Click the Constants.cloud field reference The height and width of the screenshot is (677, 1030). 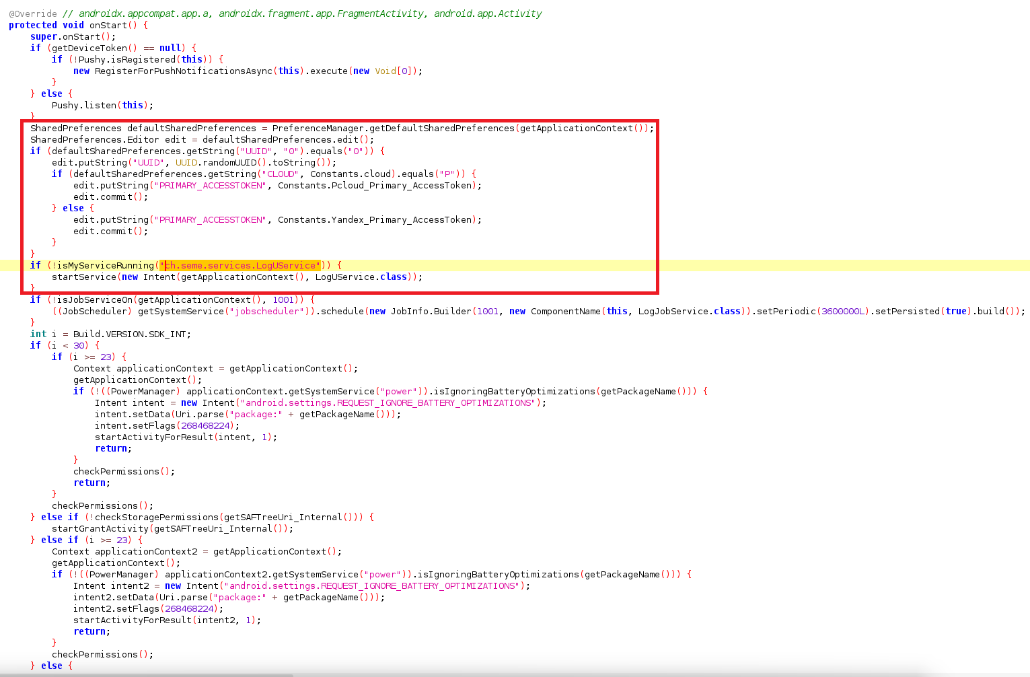coord(351,174)
